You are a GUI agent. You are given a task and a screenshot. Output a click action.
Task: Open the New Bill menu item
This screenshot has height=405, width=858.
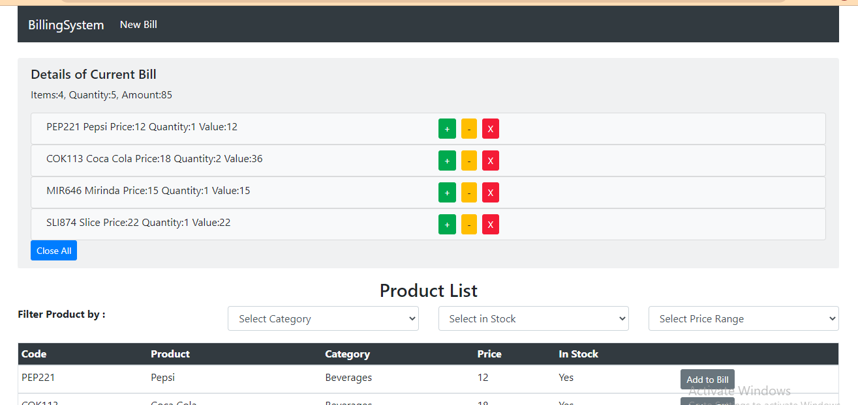pos(138,24)
